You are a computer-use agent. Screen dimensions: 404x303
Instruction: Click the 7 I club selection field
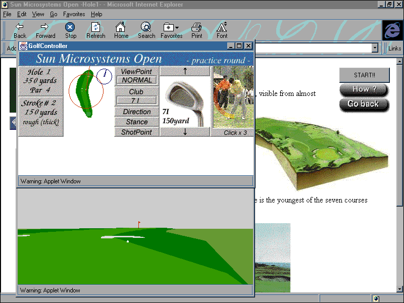click(x=137, y=100)
